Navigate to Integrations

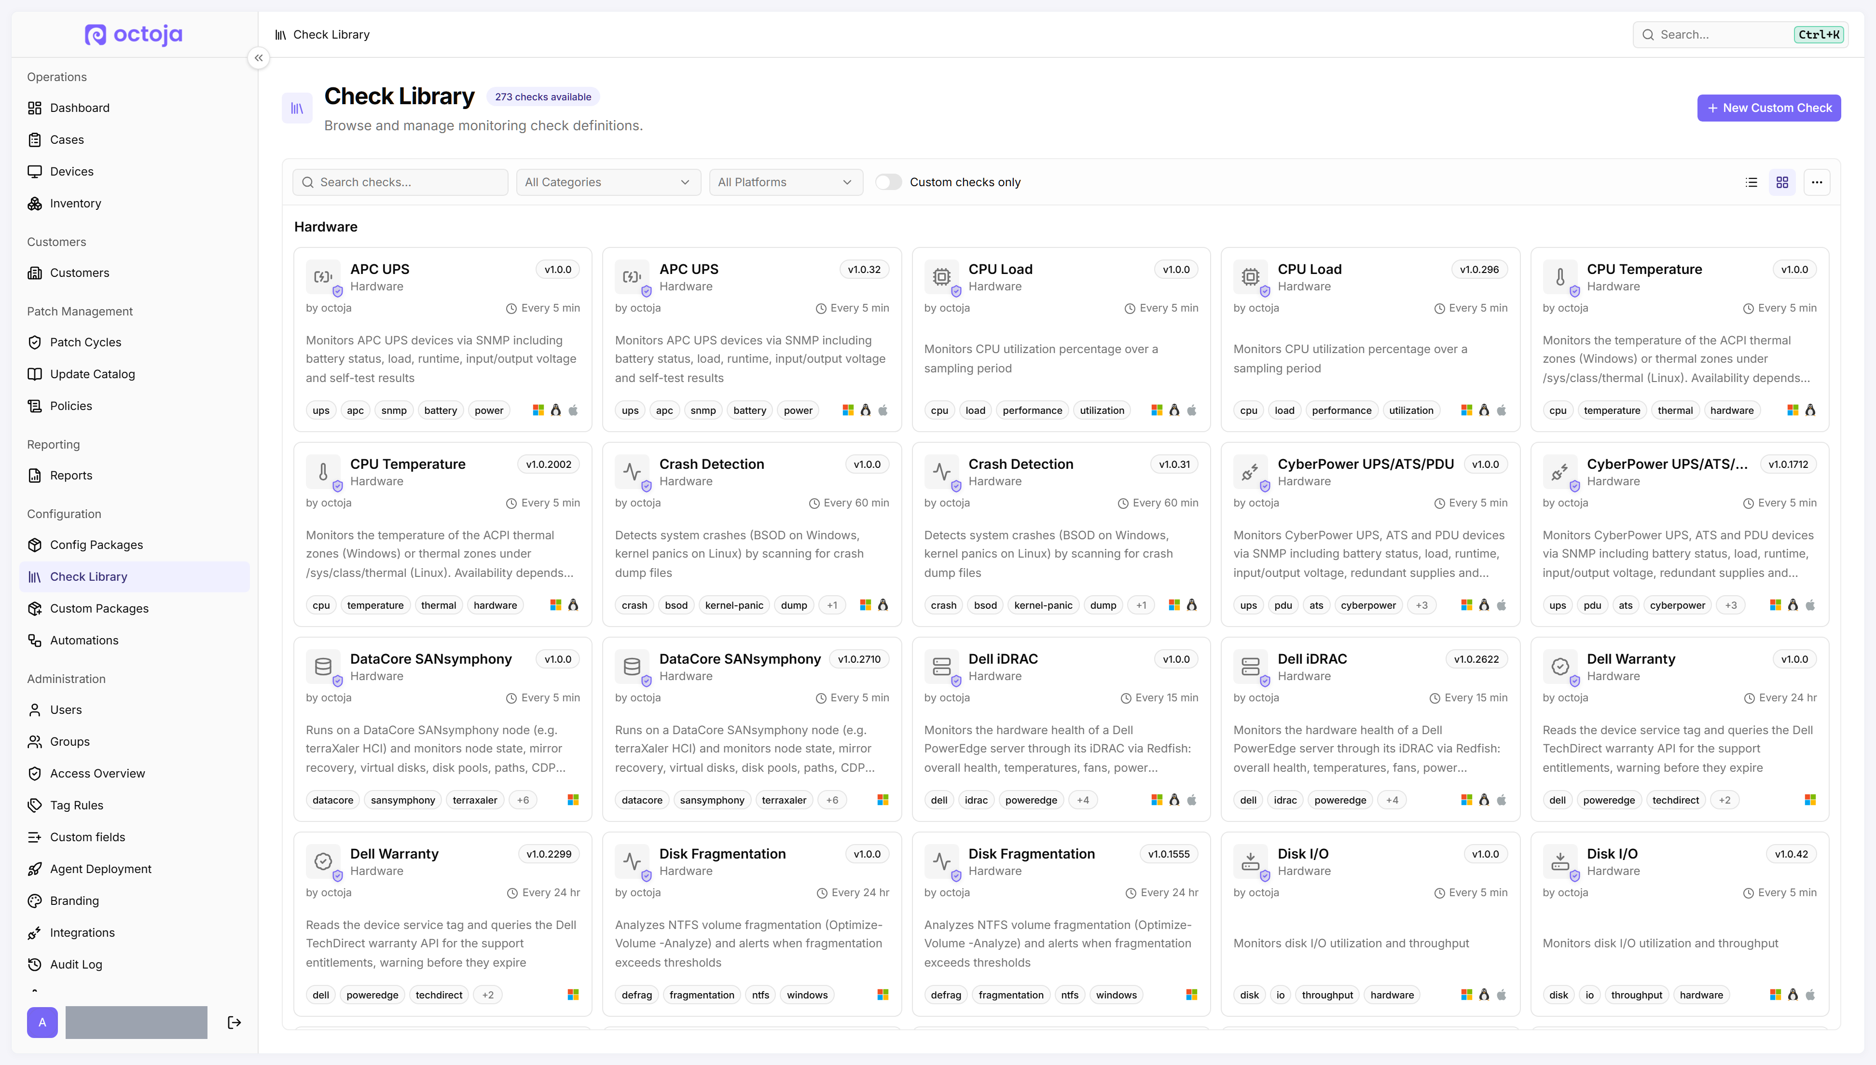[135, 933]
